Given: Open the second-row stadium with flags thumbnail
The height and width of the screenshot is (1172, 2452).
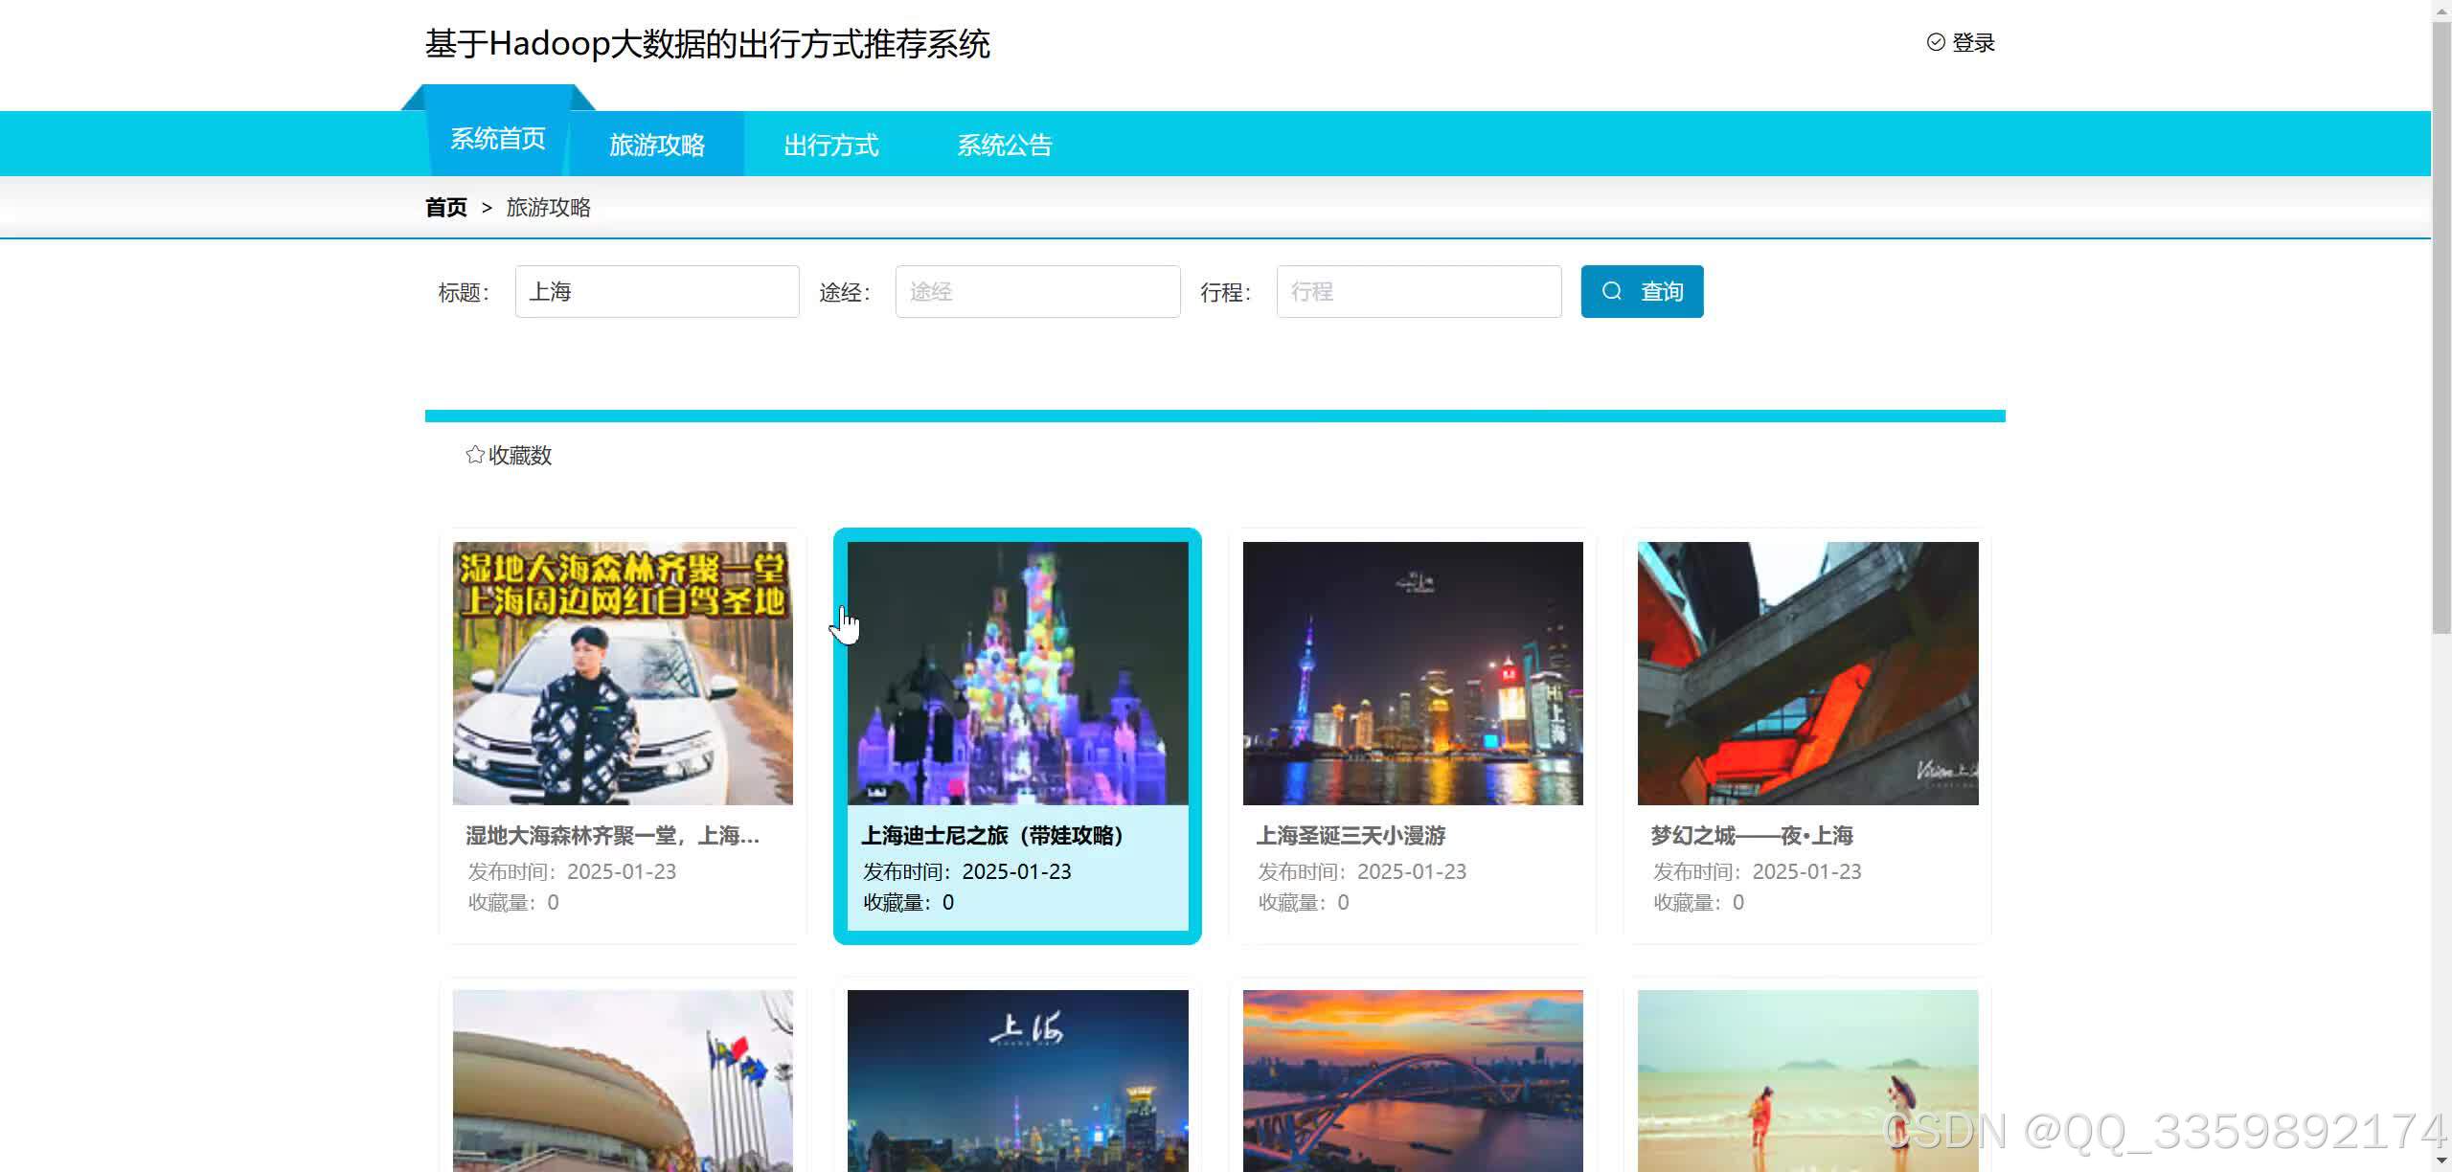Looking at the screenshot, I should coord(623,1081).
